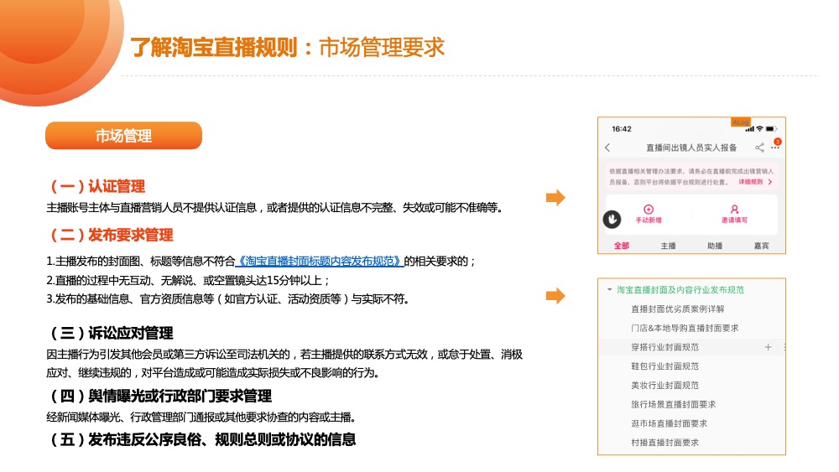Tap the 手动新增 plus icon
Image resolution: width=839 pixels, height=472 pixels.
[x=649, y=209]
